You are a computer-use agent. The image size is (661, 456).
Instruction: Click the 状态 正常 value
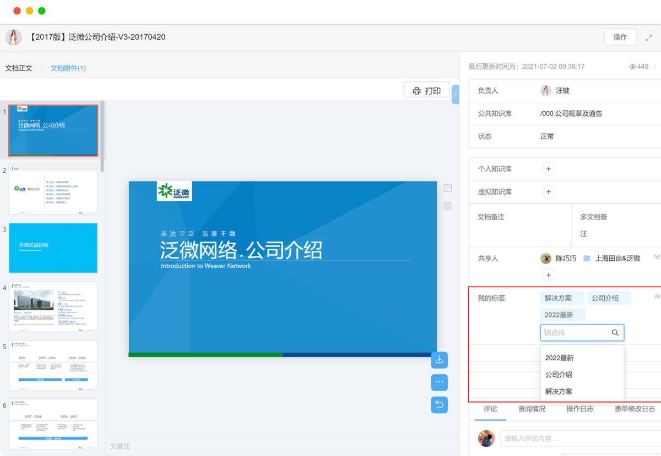coord(547,136)
